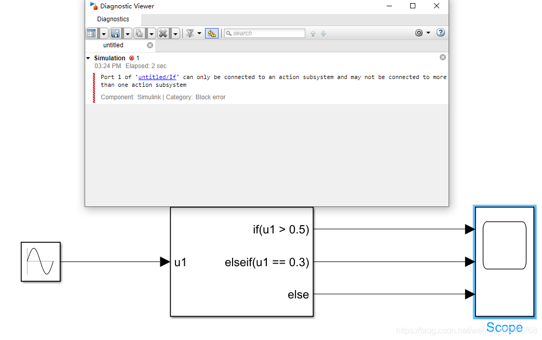This screenshot has width=542, height=340.
Task: Switch to the Diagnostics tab
Action: (x=113, y=19)
